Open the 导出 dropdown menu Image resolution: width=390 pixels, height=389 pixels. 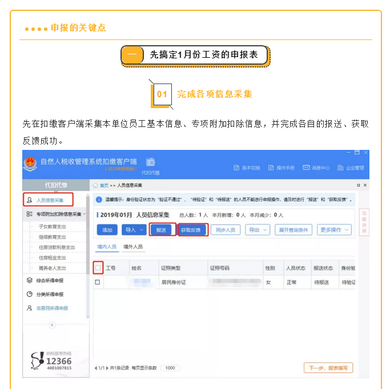(258, 230)
